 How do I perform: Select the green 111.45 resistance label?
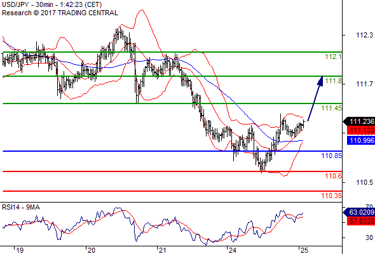[x=331, y=108]
